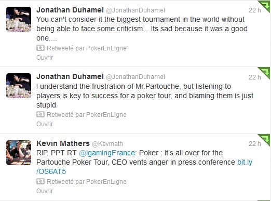The image size is (271, 201).
Task: Open @Kevmath handle profile
Action: click(107, 144)
